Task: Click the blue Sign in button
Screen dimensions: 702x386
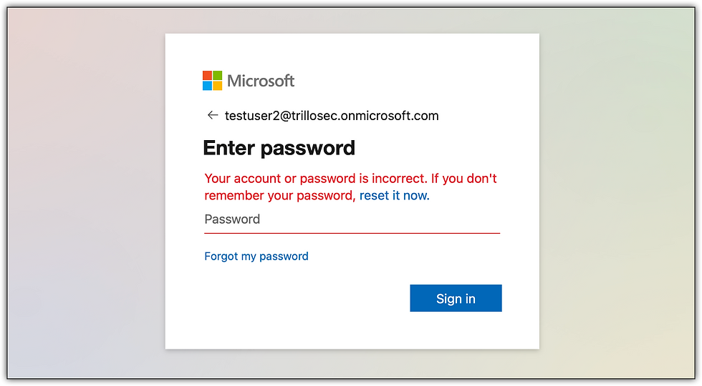Action: click(456, 298)
